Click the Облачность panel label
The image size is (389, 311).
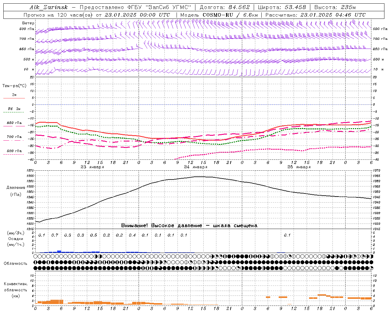click(x=15, y=263)
